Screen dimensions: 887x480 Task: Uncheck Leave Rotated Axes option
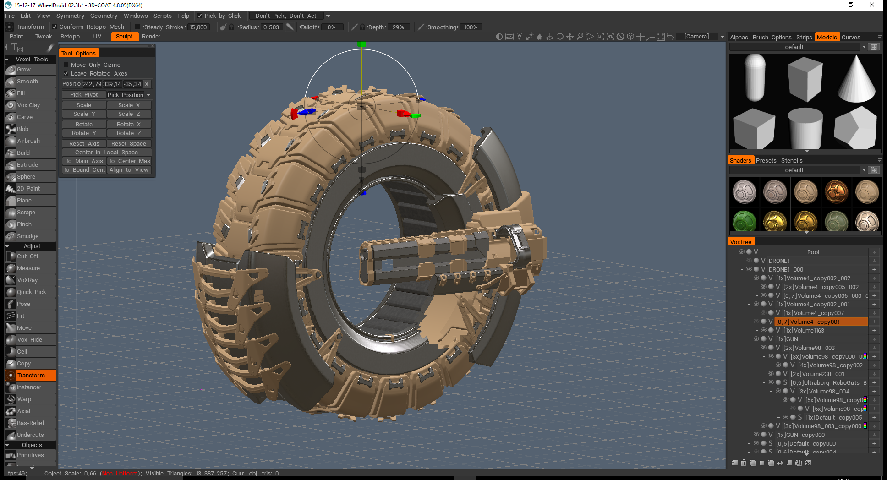coord(66,73)
